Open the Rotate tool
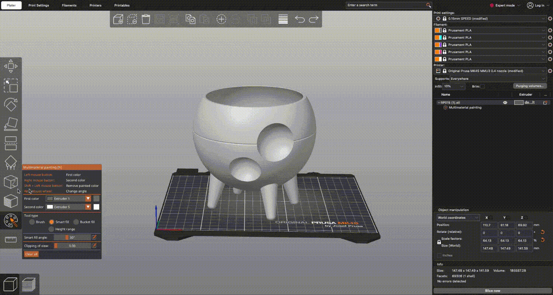This screenshot has height=295, width=553. tap(11, 105)
